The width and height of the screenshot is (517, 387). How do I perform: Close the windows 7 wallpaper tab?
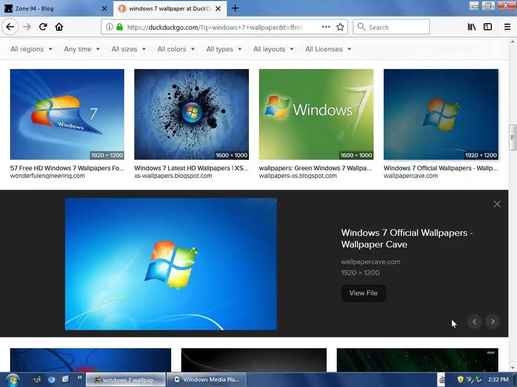[218, 9]
